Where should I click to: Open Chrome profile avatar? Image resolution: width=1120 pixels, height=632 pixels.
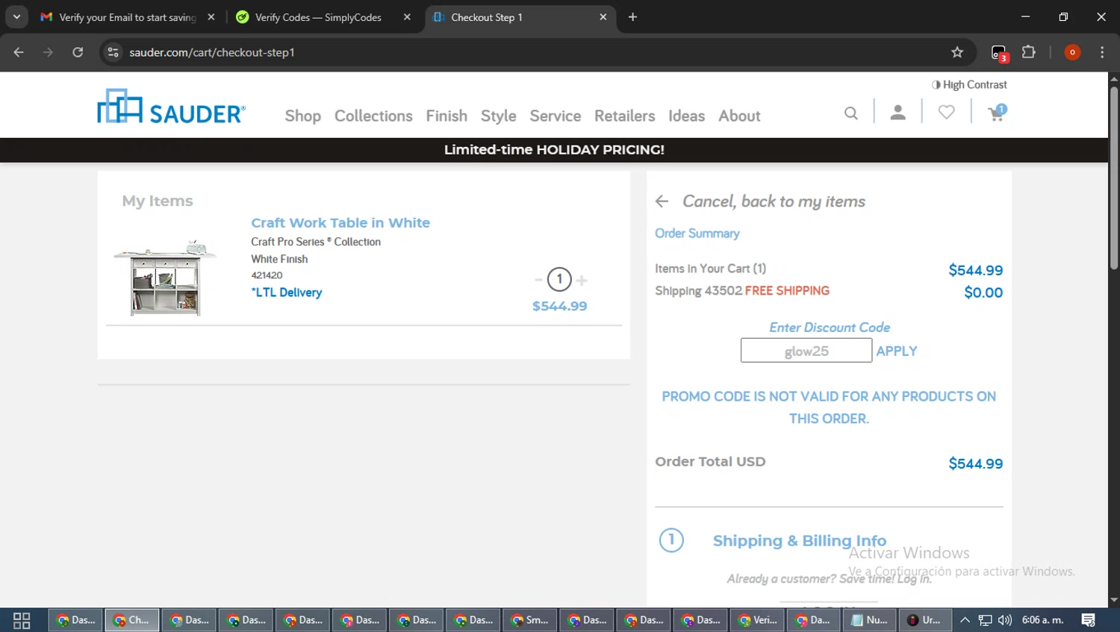tap(1072, 52)
